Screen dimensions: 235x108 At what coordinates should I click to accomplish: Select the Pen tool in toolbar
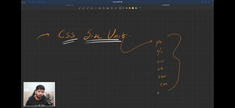point(80,8)
